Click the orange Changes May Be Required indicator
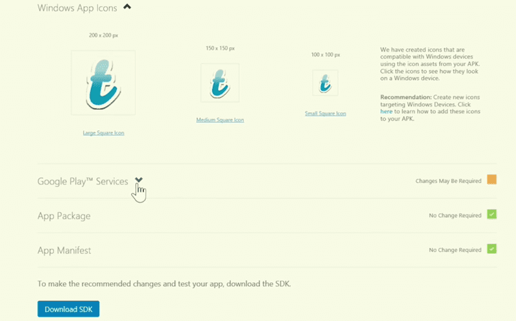The height and width of the screenshot is (321, 516). coord(491,180)
